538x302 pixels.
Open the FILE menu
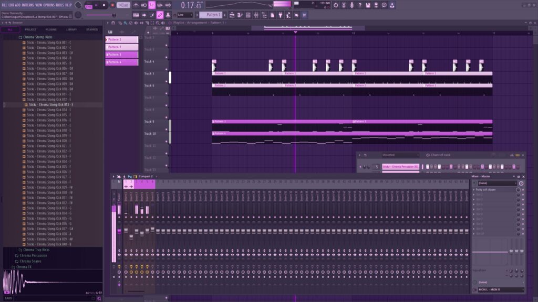point(4,5)
